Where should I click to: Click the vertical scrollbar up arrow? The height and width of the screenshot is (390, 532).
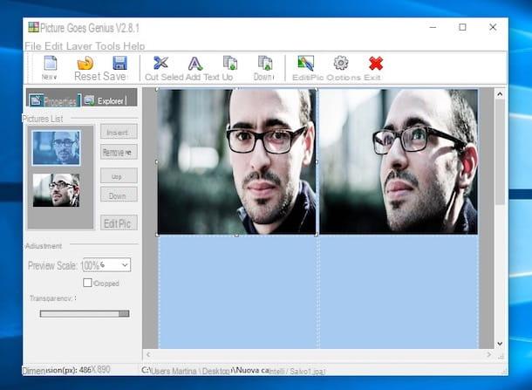tap(500, 94)
